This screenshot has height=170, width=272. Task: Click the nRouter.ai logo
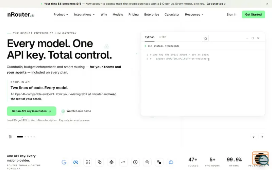(21, 15)
